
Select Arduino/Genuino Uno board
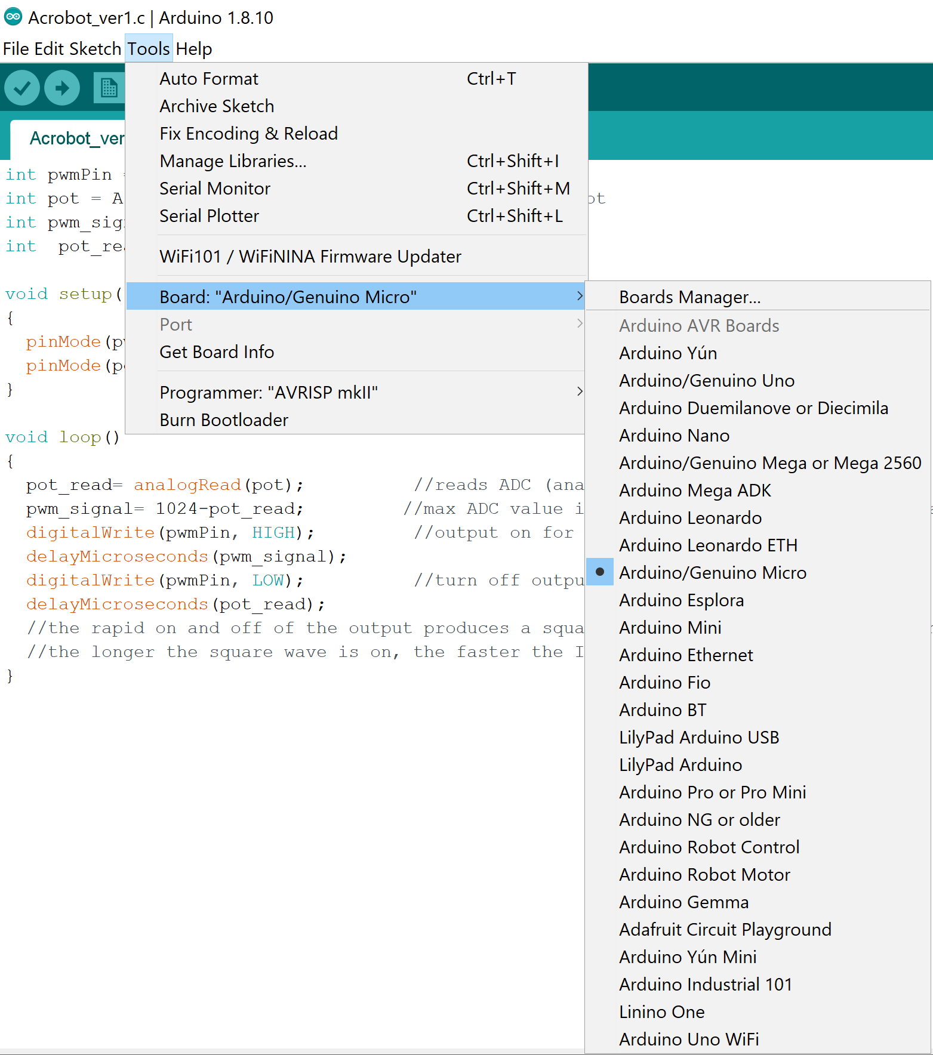[x=758, y=380]
